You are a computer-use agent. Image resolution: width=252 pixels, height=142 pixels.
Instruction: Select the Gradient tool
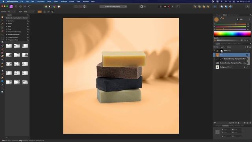[2, 45]
